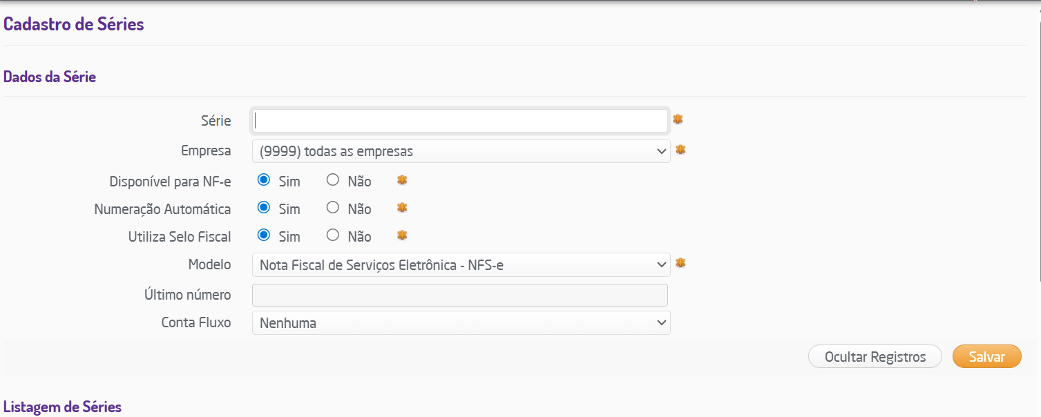Choose Sim for Numeração Automática
The height and width of the screenshot is (417, 1041).
263,208
